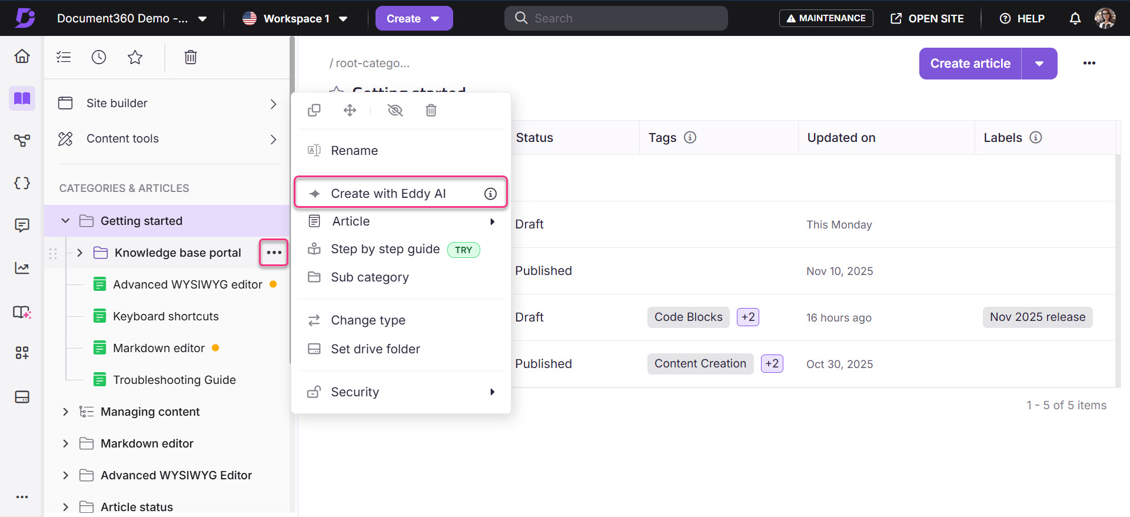Expand the Knowledge base portal folder
This screenshot has width=1130, height=517.
pos(79,253)
